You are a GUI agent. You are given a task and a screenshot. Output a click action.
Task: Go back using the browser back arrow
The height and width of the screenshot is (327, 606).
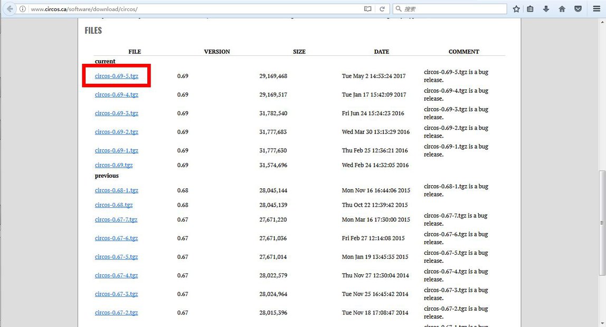(x=10, y=9)
